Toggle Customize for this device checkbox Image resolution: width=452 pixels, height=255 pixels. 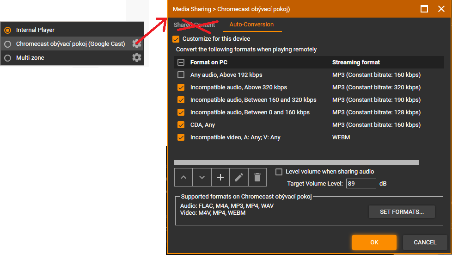pos(176,39)
